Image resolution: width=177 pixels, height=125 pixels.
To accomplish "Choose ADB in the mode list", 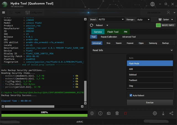I will (150, 69).
